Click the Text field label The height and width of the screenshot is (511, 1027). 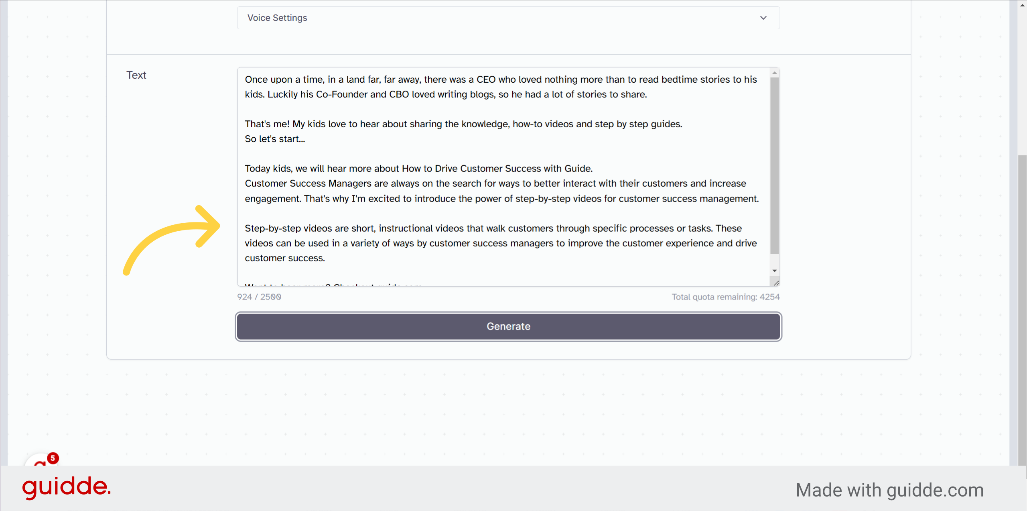tap(136, 75)
